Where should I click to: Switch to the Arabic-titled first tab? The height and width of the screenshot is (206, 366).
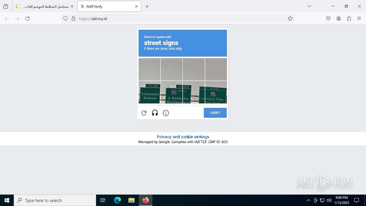coord(45,6)
